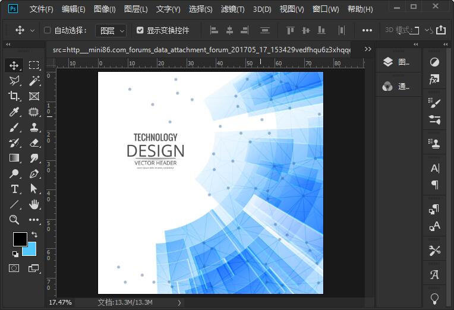Open the share export button
Screen dimensions: 454x310
[x=441, y=30]
